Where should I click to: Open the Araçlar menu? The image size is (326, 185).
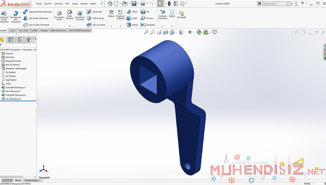point(74,4)
